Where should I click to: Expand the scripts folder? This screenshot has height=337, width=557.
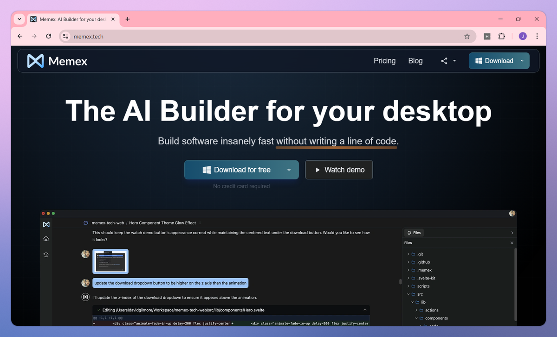[408, 286]
